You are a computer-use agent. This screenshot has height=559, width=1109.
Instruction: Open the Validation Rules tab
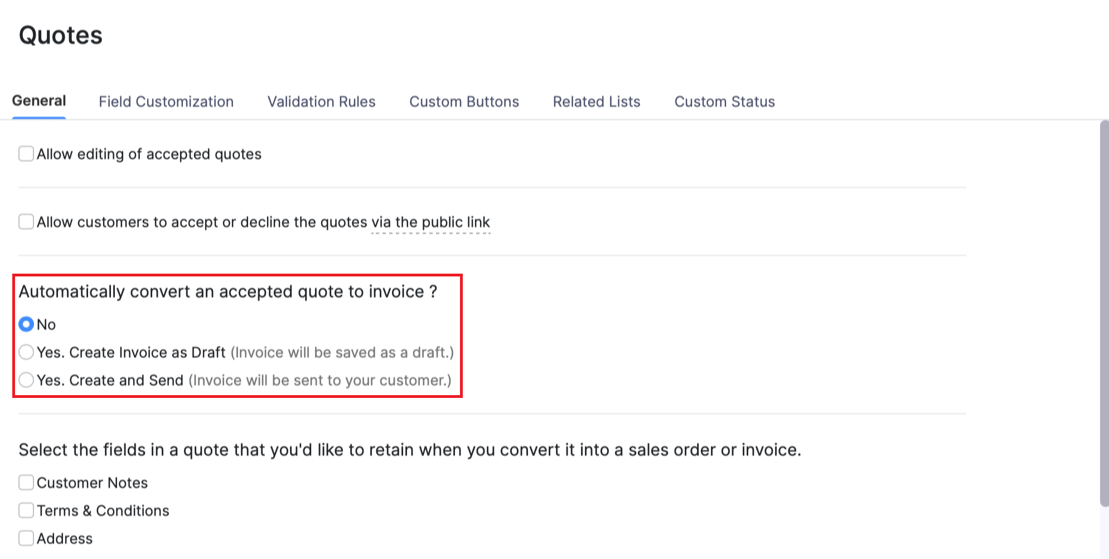click(x=321, y=101)
